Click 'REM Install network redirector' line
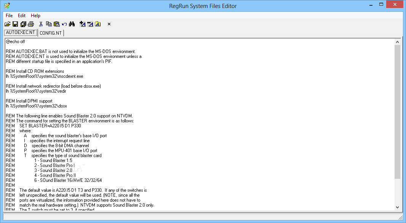Image resolution: width=406 pixels, height=223 pixels. click(53, 86)
